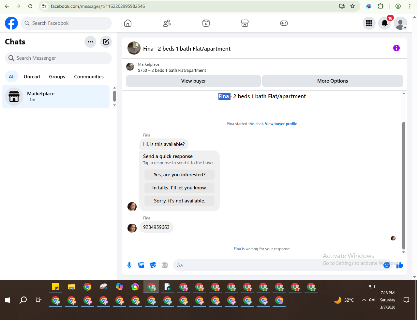Image resolution: width=417 pixels, height=320 pixels.
Task: Open the account profile avatar menu
Action: click(x=400, y=23)
